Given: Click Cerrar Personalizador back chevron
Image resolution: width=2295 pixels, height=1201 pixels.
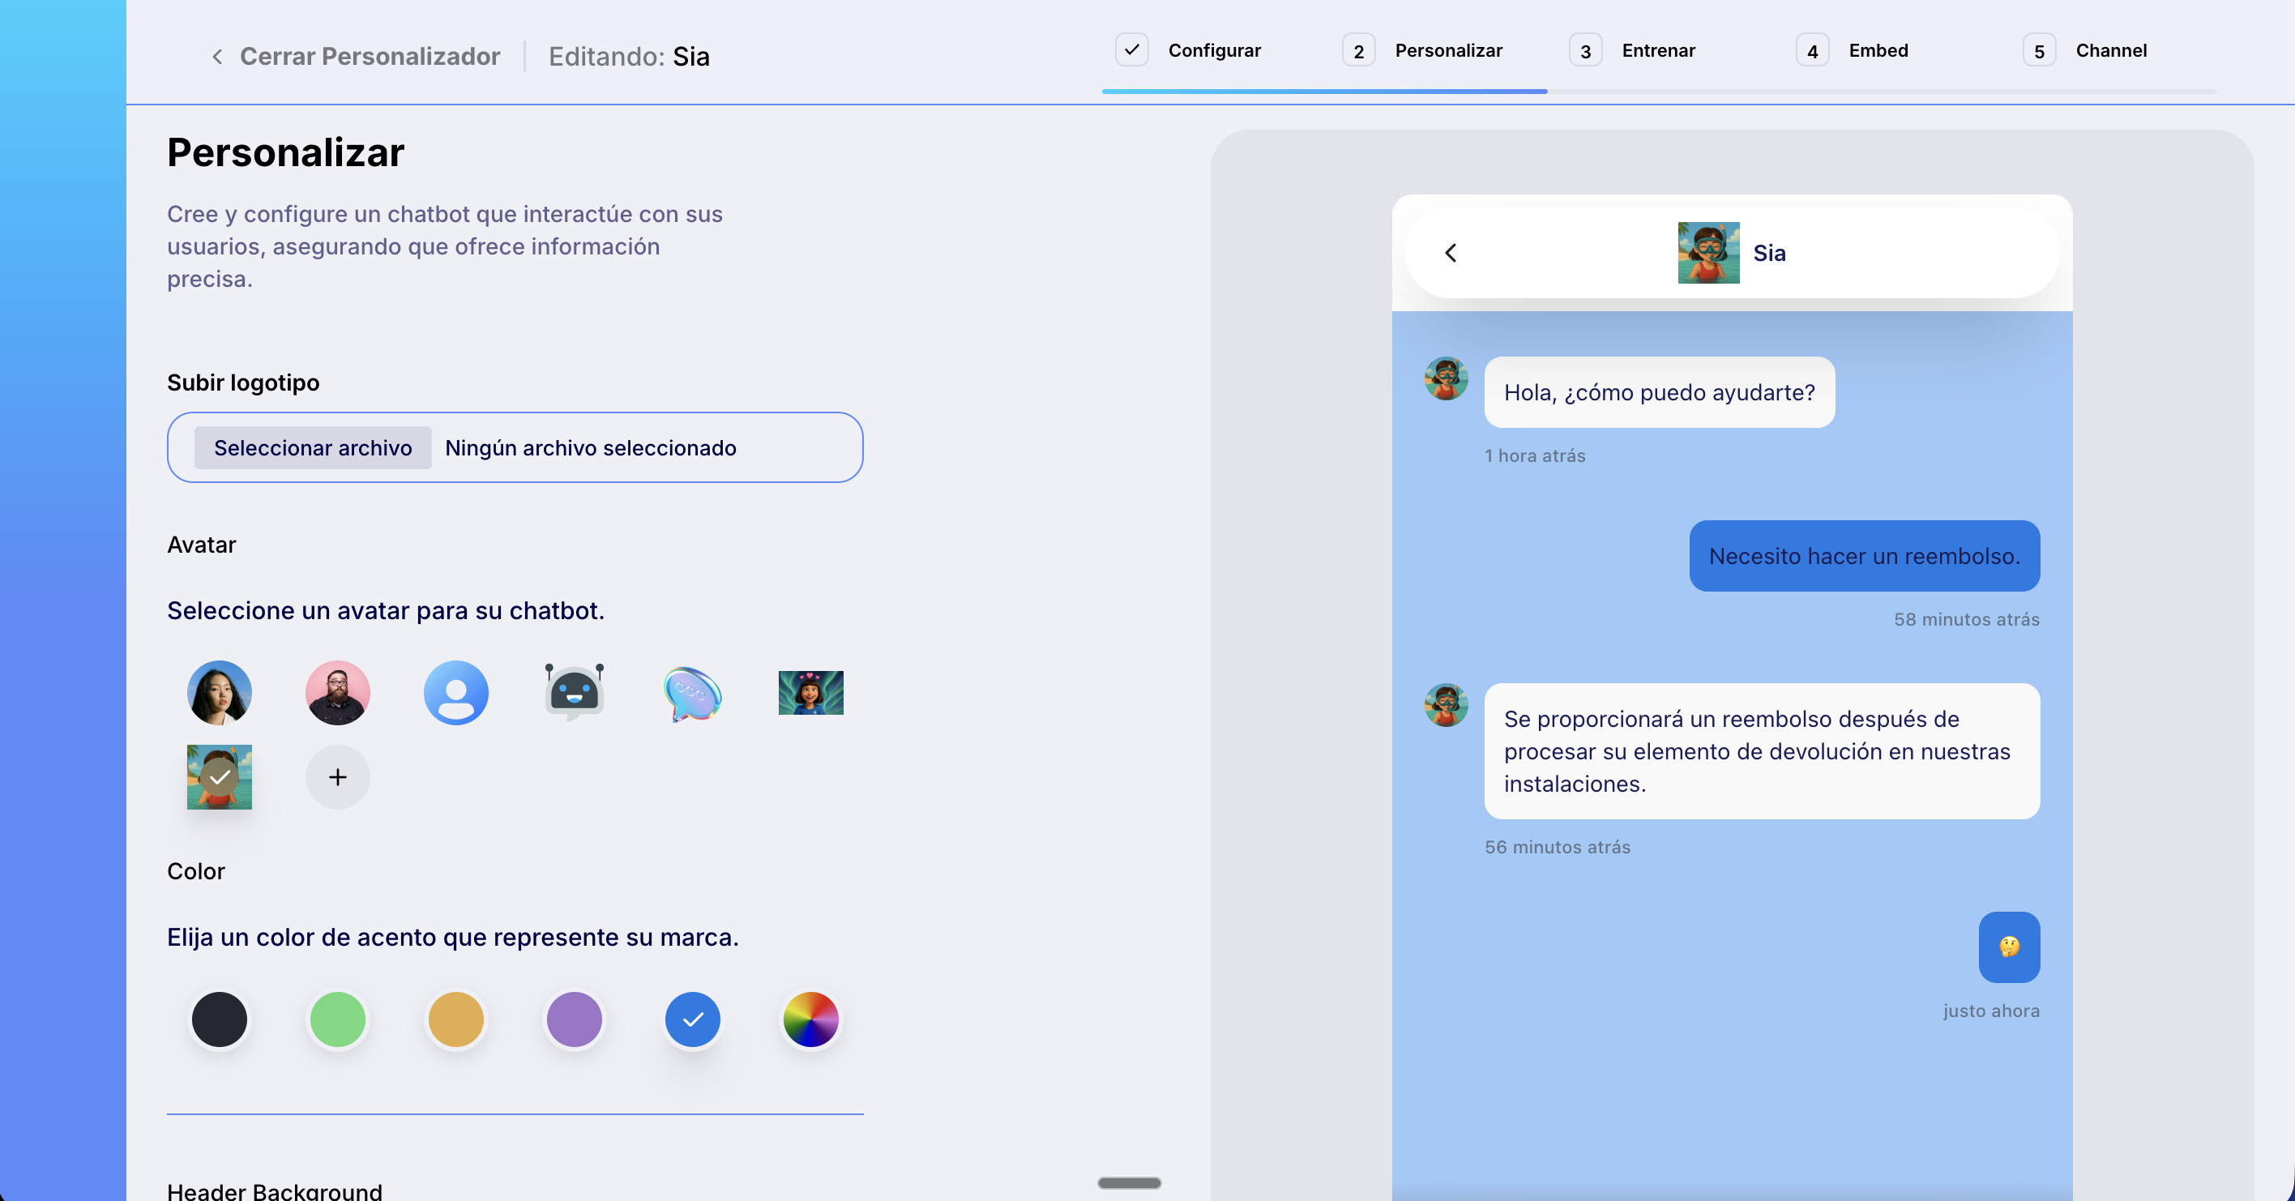Looking at the screenshot, I should pyautogui.click(x=216, y=57).
